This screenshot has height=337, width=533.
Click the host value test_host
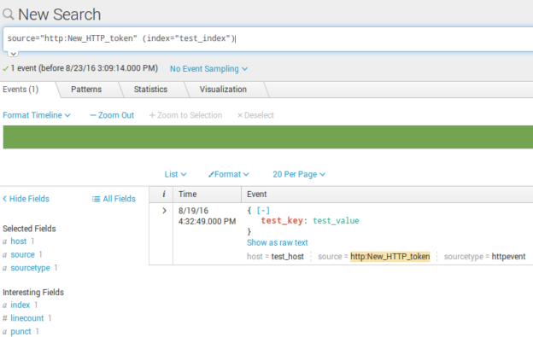(288, 257)
